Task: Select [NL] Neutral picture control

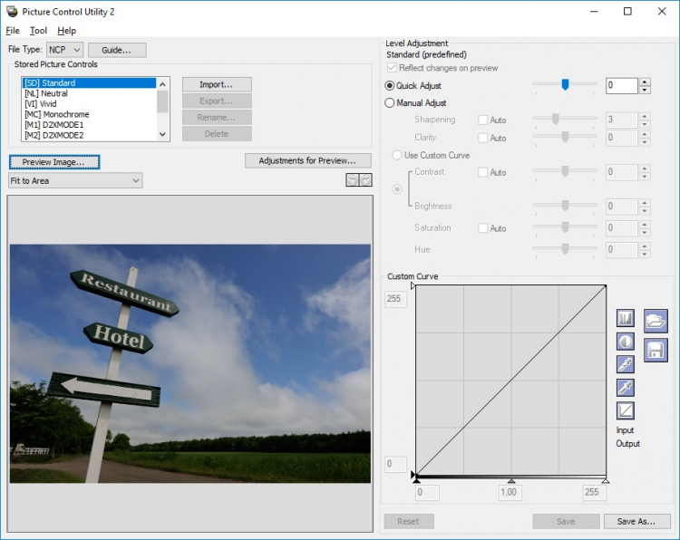Action: point(90,93)
